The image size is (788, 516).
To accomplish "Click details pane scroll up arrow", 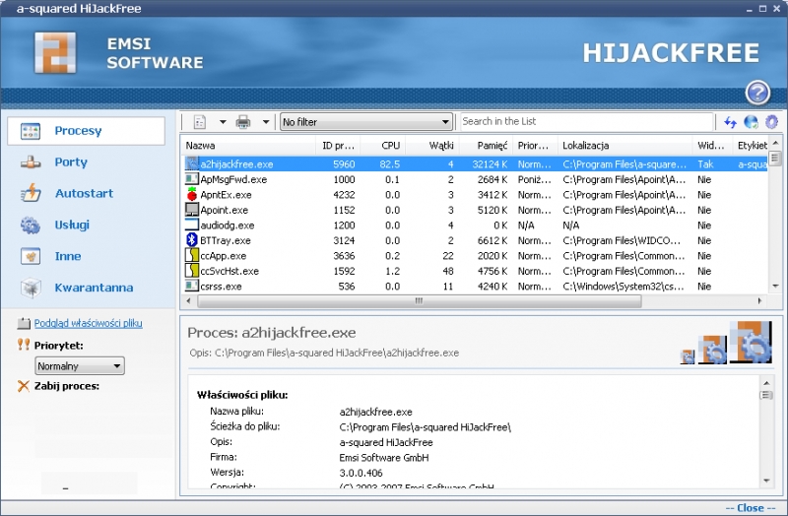I will [766, 383].
